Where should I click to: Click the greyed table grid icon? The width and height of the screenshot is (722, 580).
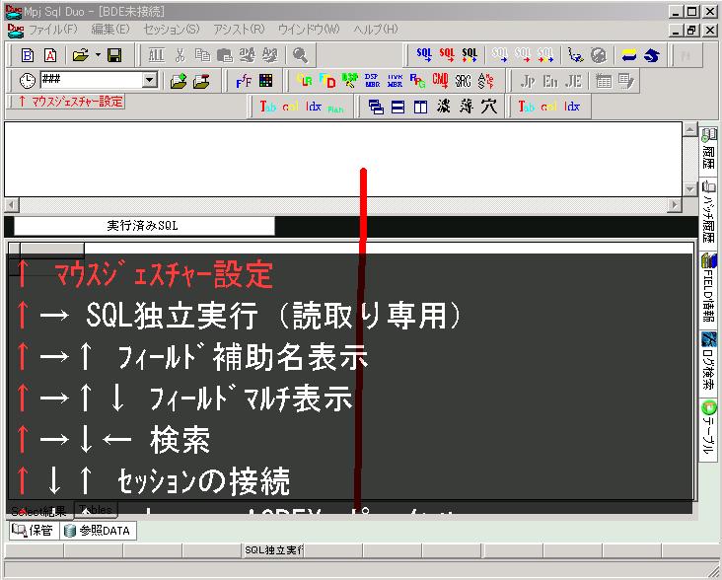coord(604,81)
